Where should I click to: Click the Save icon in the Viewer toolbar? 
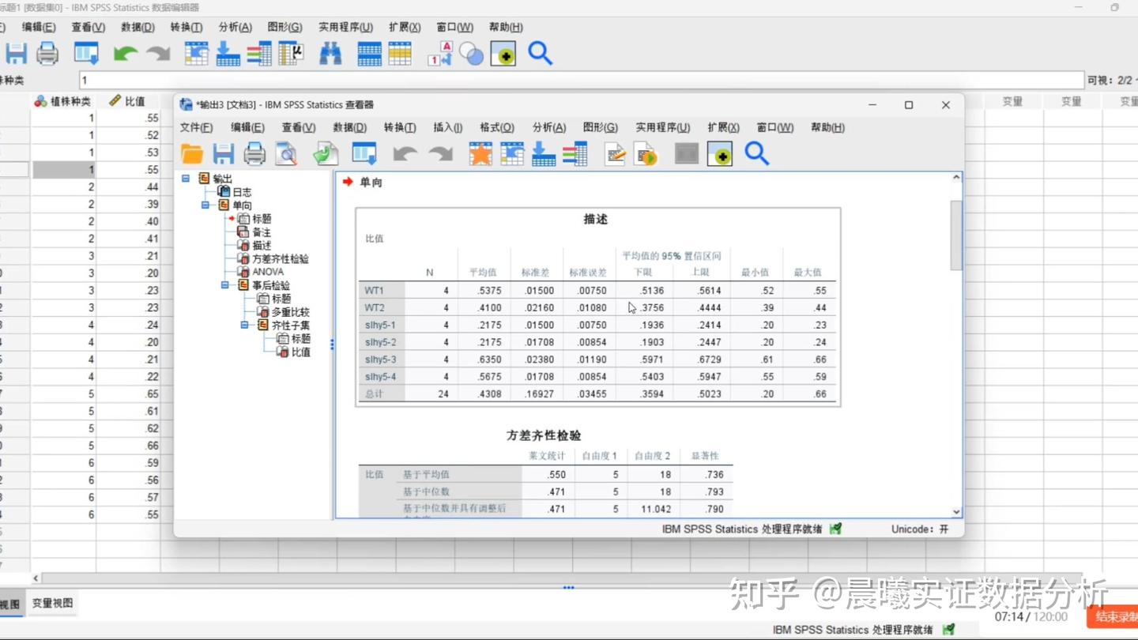223,153
